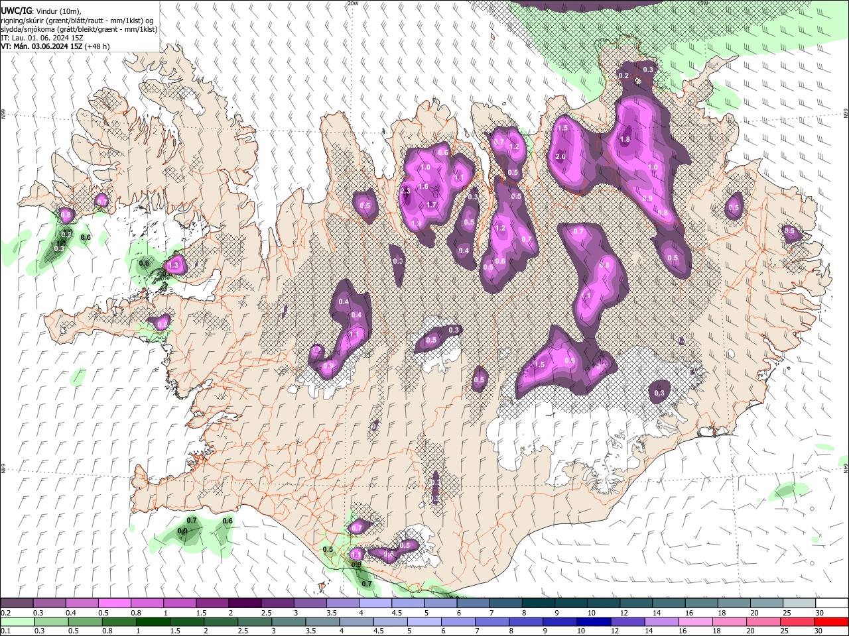Click the 20W longitude label at top
Viewport: 849px width, 636px height.
point(352,3)
